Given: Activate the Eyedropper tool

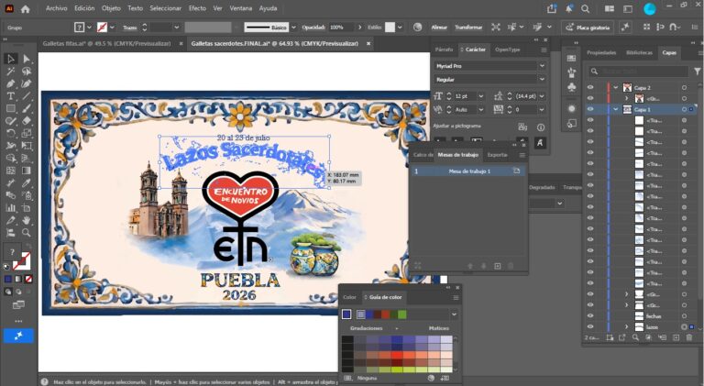Looking at the screenshot, I should pos(27,182).
